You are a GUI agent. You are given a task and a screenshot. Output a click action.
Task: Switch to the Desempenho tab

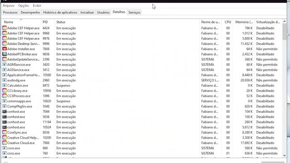pos(30,12)
